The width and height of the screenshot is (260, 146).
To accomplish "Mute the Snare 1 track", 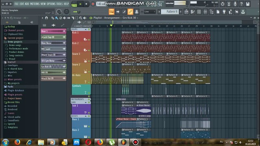I will 89,61.
